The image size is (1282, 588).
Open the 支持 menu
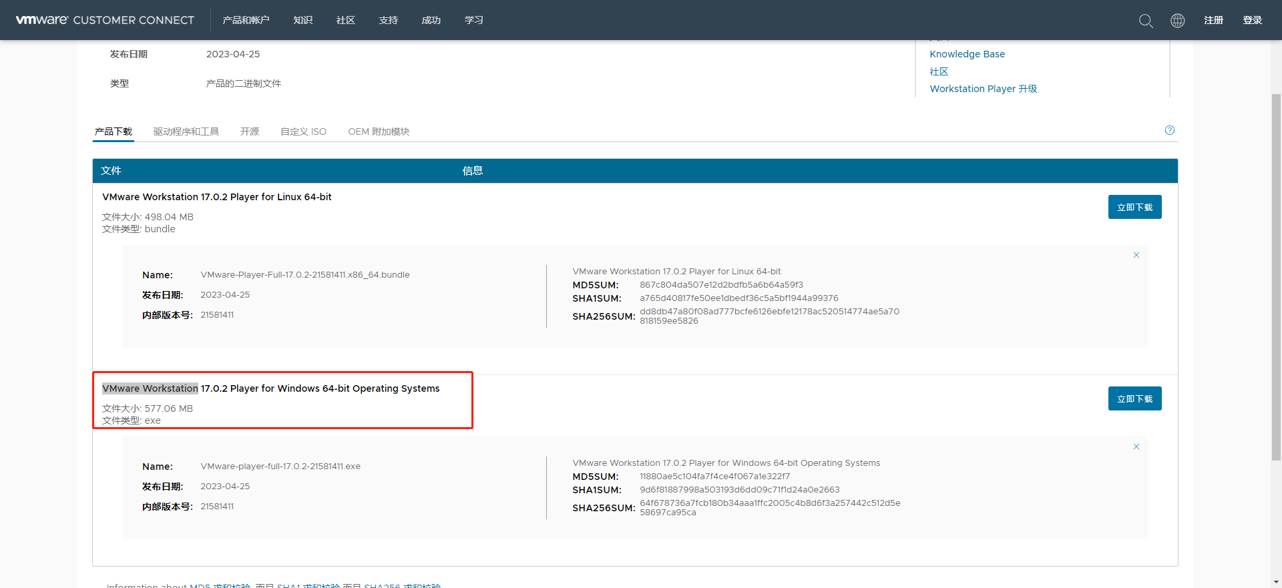[x=389, y=20]
